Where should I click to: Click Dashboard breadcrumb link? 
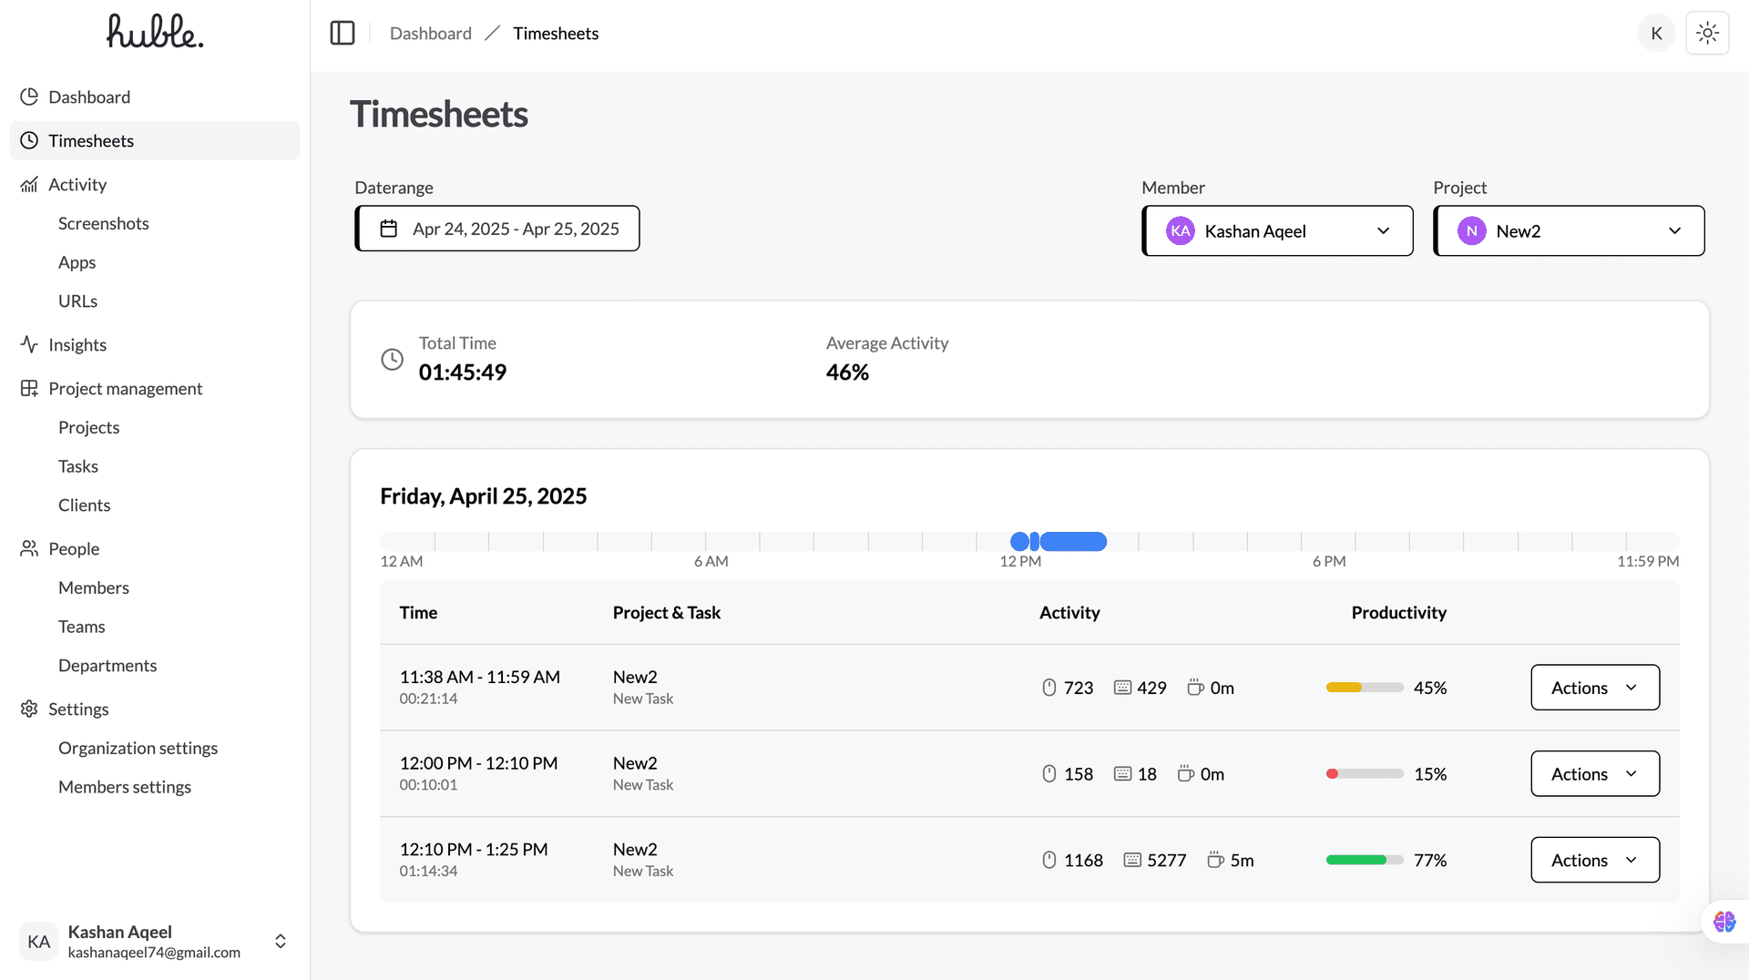pos(430,34)
